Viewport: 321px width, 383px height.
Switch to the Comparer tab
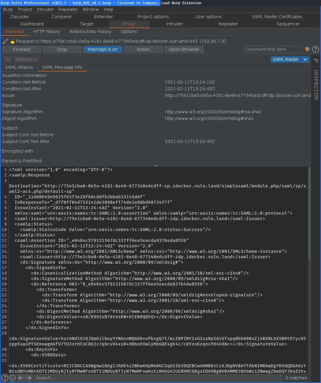pyautogui.click(x=61, y=17)
